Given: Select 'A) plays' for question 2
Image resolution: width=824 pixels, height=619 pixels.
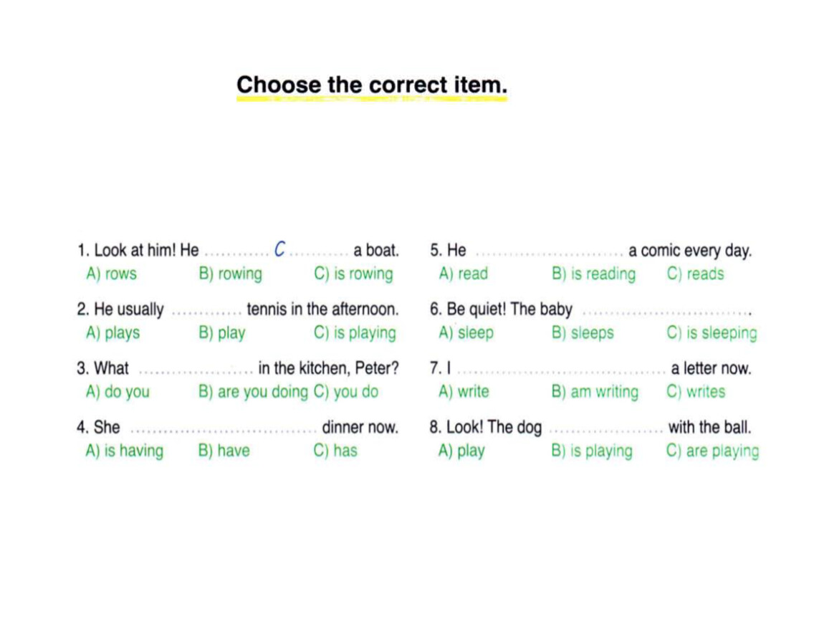Looking at the screenshot, I should [x=113, y=333].
